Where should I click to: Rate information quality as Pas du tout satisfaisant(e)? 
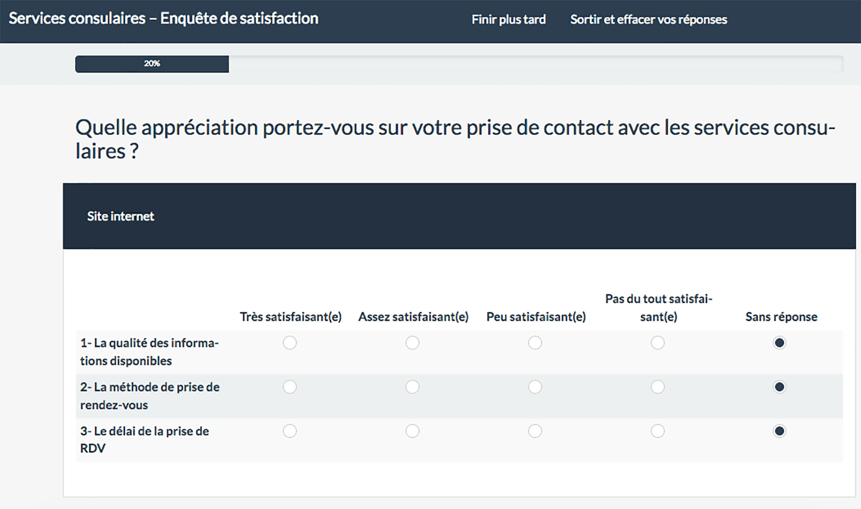pos(658,343)
